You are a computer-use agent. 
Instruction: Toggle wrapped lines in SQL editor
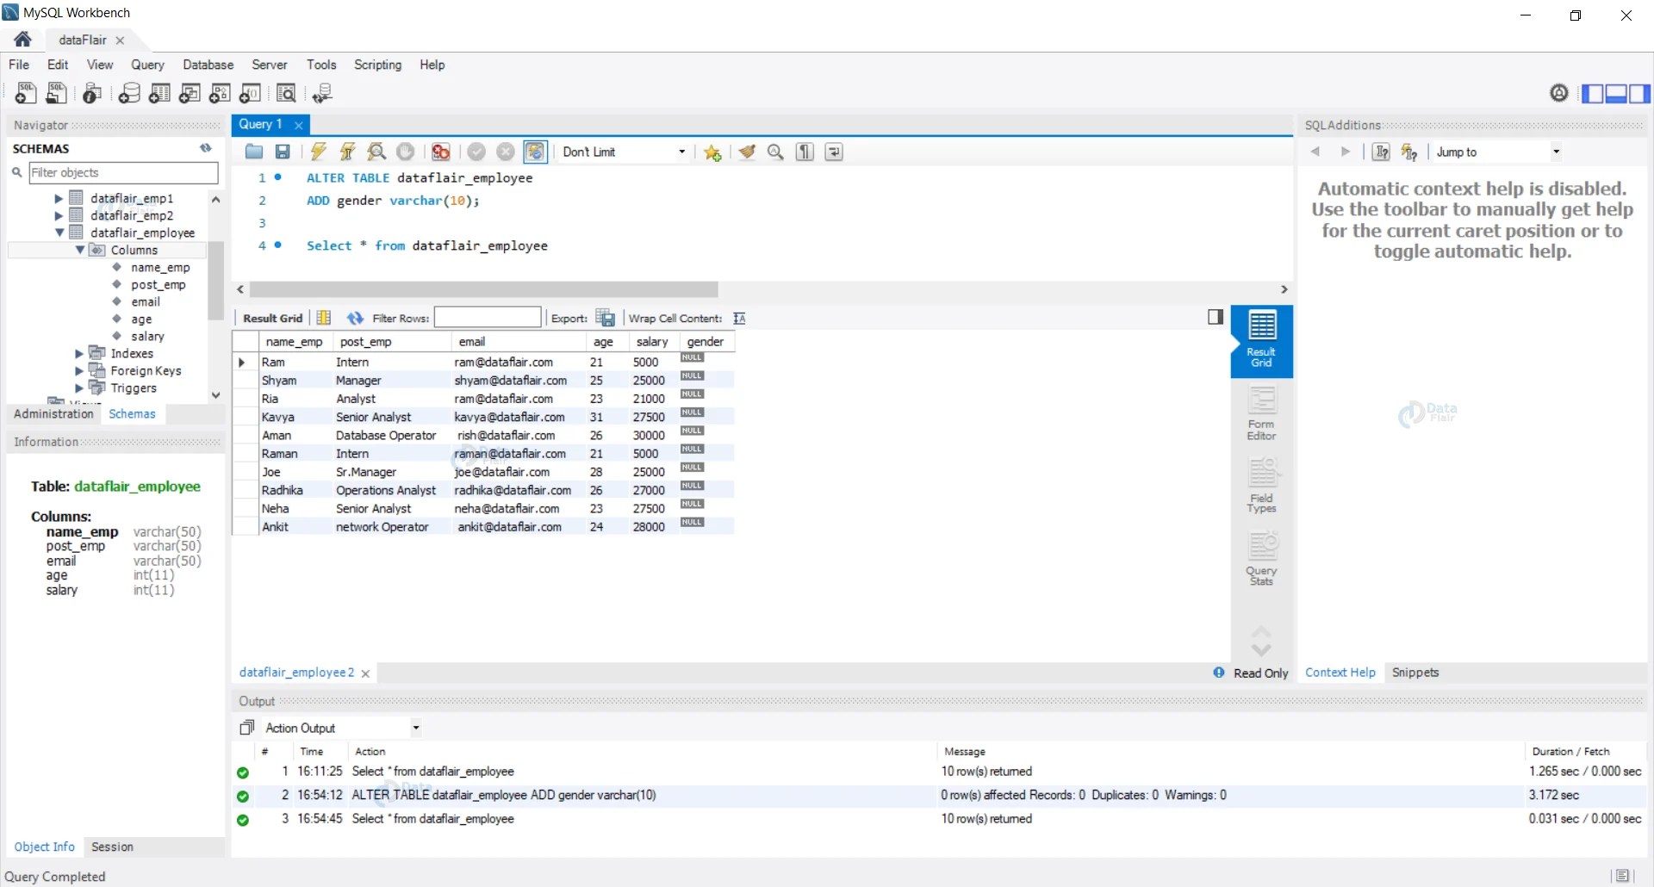[x=833, y=152]
